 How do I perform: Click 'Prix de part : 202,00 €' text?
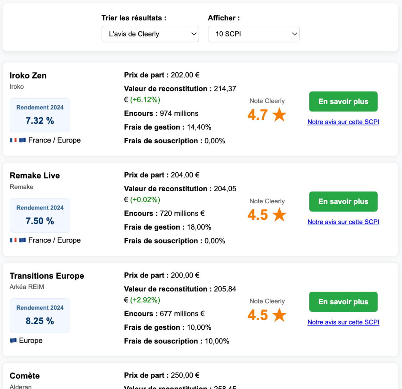pyautogui.click(x=162, y=75)
